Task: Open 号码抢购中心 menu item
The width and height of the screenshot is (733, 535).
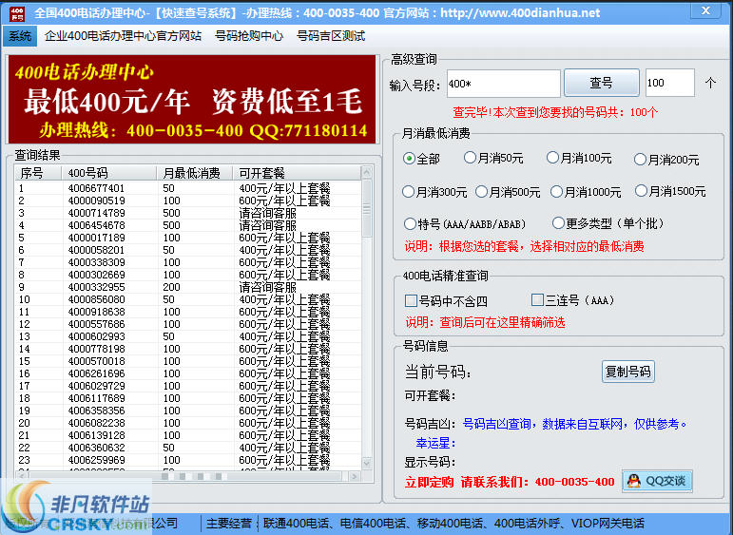Action: coord(248,36)
